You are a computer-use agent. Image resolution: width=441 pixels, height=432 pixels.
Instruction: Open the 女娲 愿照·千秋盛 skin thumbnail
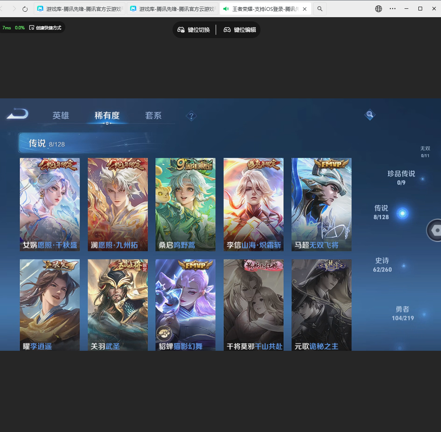tap(49, 204)
